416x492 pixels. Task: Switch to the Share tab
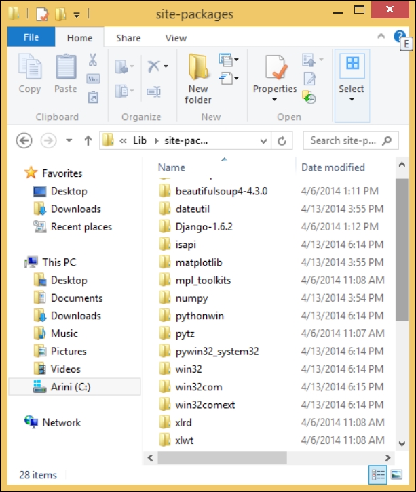click(128, 38)
